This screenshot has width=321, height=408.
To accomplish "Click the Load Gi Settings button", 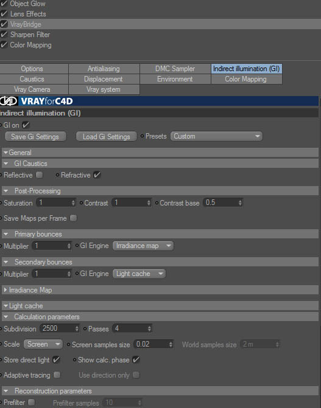I will (107, 137).
